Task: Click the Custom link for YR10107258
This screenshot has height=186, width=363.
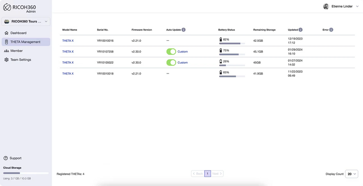Action: tap(182, 51)
